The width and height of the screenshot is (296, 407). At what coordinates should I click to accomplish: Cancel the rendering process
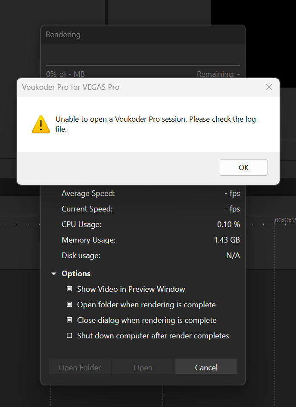pos(206,367)
